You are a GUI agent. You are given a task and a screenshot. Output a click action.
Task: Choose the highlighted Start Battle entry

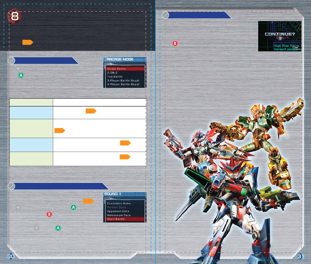tap(125, 219)
